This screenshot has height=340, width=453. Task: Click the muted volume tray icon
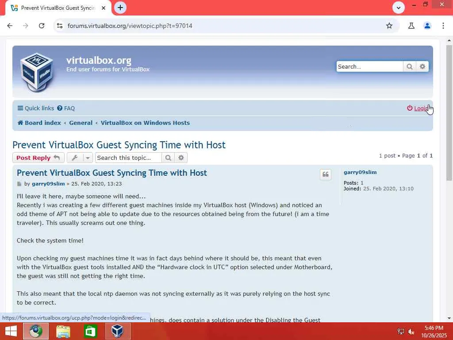pos(411,331)
